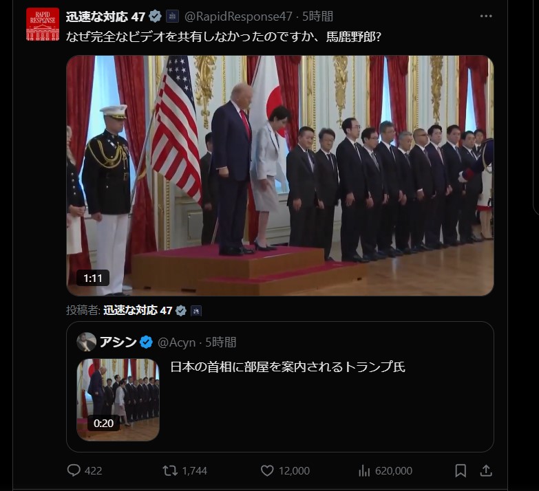Open the Acyn profile avatar in quote
The image size is (539, 491).
click(x=86, y=342)
